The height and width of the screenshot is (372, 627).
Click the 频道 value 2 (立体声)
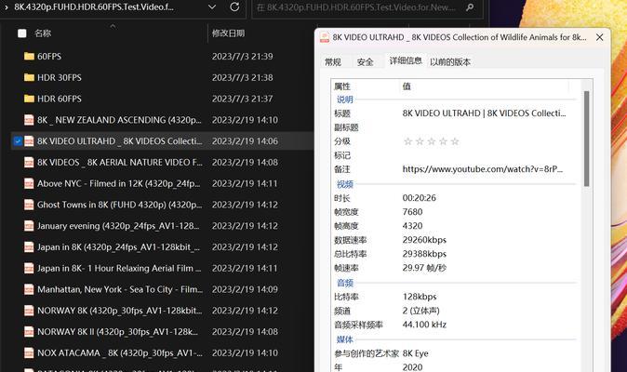420,311
